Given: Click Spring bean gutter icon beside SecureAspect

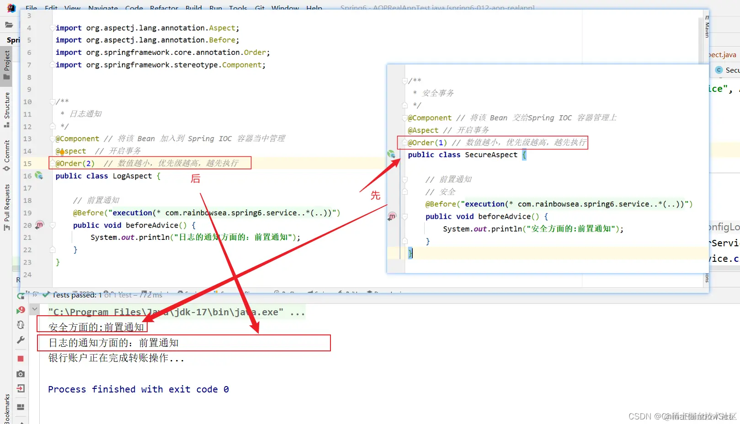Looking at the screenshot, I should 391,154.
